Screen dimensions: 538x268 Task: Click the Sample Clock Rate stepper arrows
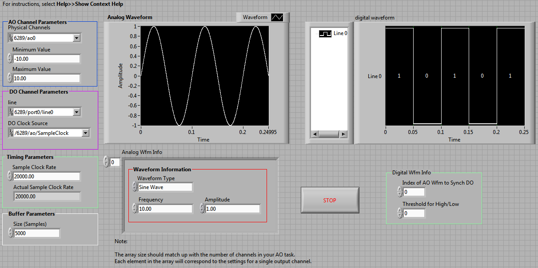(x=10, y=176)
